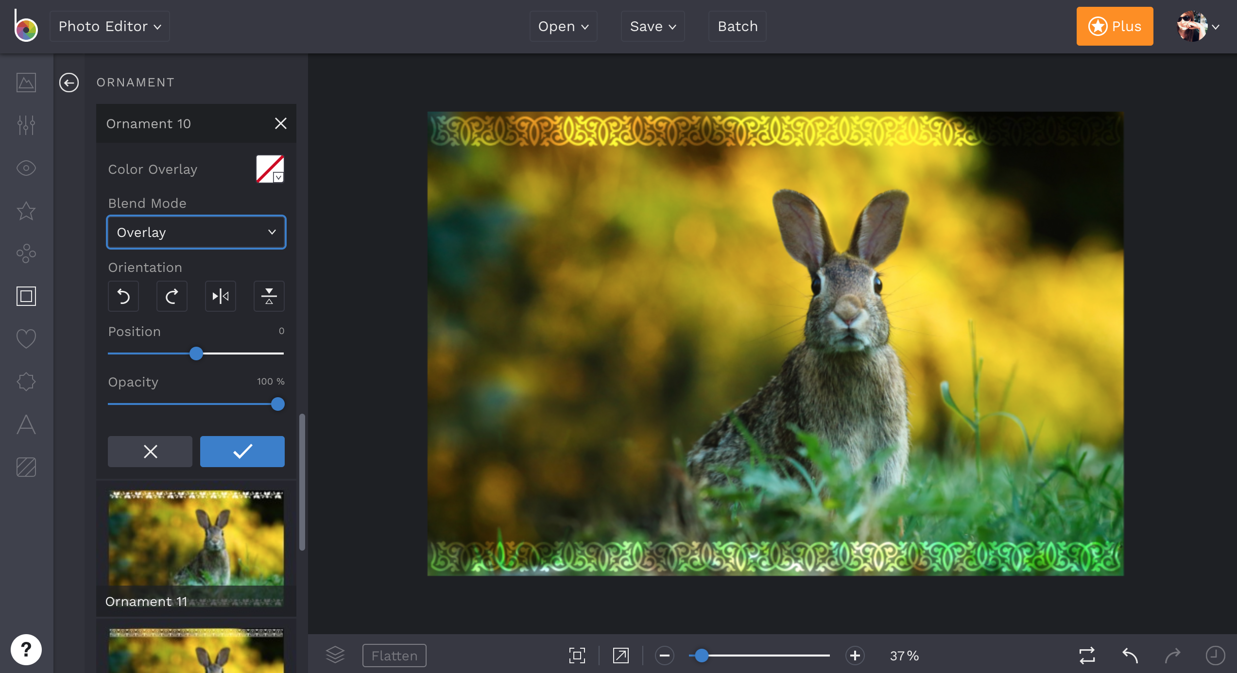Zoom out with the minus button
This screenshot has width=1237, height=673.
pos(665,656)
